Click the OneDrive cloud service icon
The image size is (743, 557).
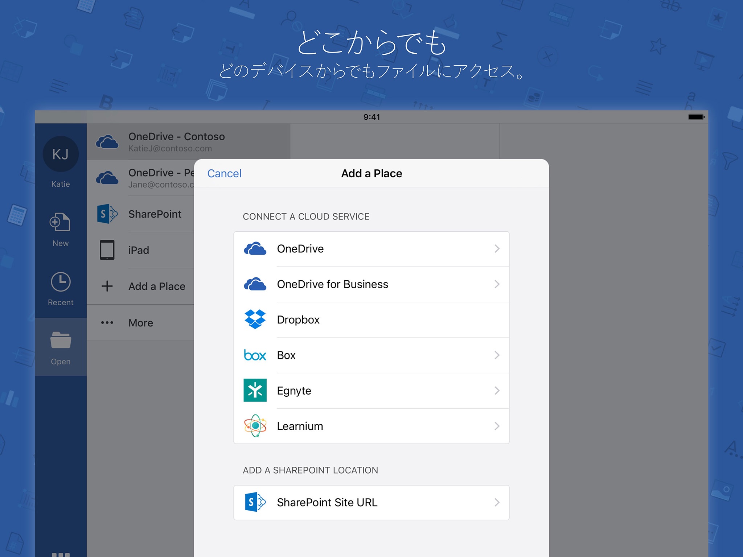[254, 249]
